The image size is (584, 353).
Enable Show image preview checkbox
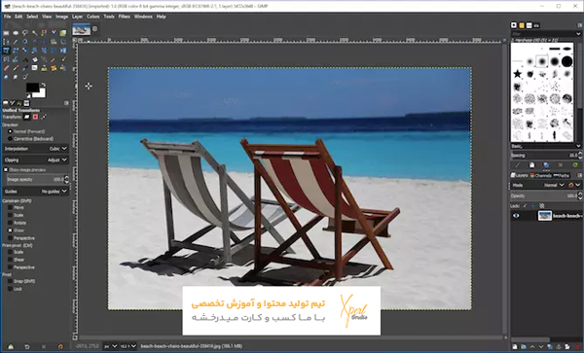6,169
